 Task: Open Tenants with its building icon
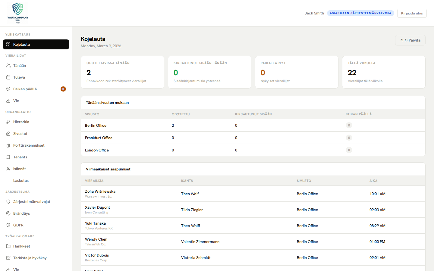[8, 157]
